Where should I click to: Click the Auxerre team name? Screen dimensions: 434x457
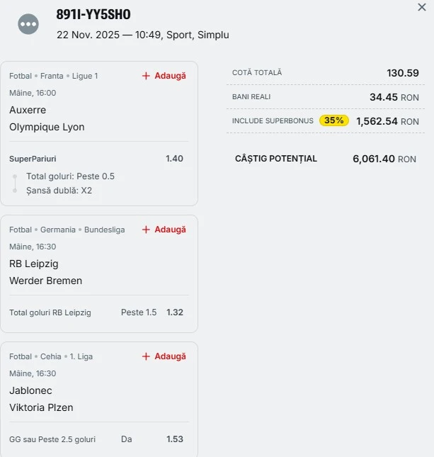tap(28, 110)
